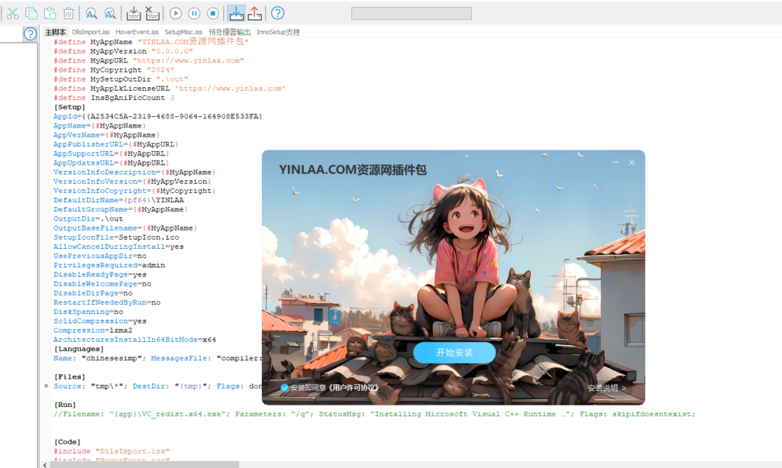Click the Run play button in toolbar
The image size is (782, 468).
(x=176, y=13)
